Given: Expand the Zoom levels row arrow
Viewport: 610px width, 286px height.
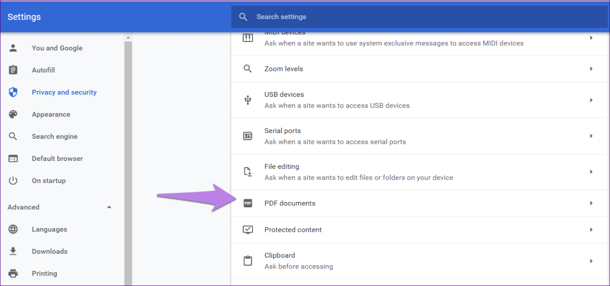Looking at the screenshot, I should 591,69.
